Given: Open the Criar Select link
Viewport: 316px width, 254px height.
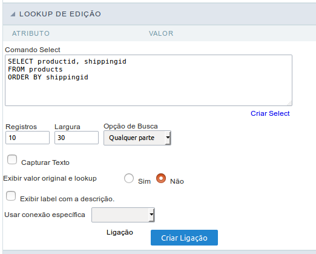Looking at the screenshot, I should coord(270,113).
